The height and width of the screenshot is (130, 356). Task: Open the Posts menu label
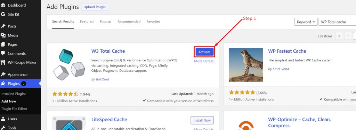coord(12,26)
